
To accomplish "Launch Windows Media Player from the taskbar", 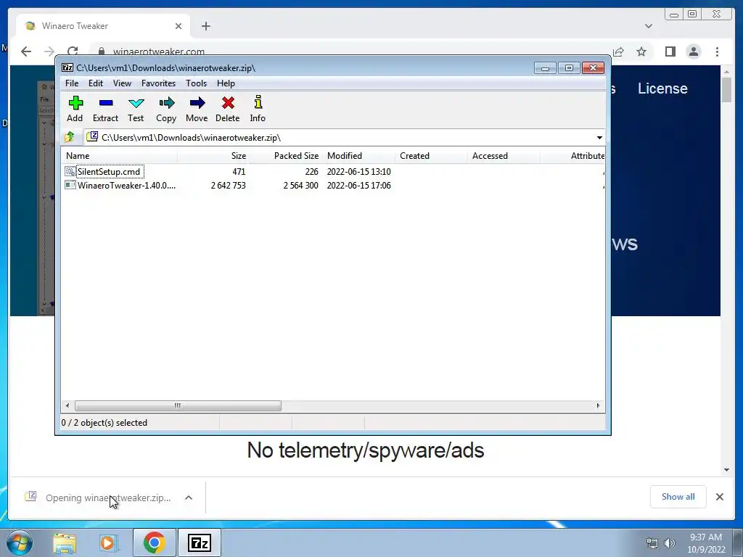I will [107, 542].
